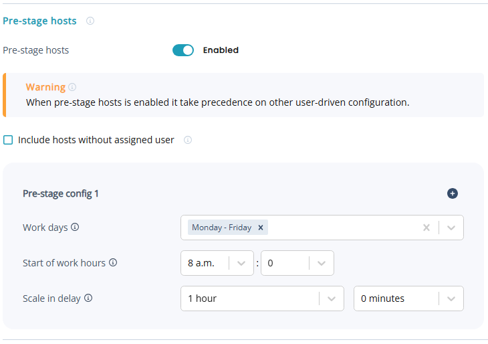Click info icon beside Warning label

click(x=72, y=87)
